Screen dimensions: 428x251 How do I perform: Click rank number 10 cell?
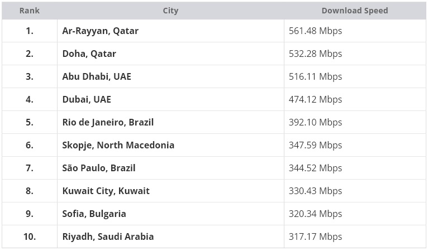(x=30, y=237)
